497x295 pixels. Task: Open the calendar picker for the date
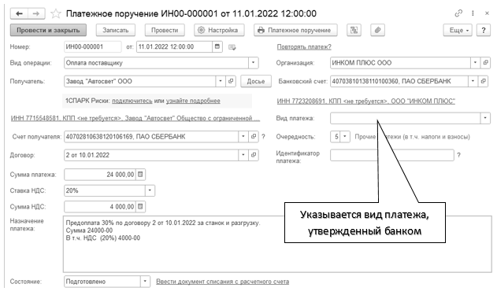217,47
